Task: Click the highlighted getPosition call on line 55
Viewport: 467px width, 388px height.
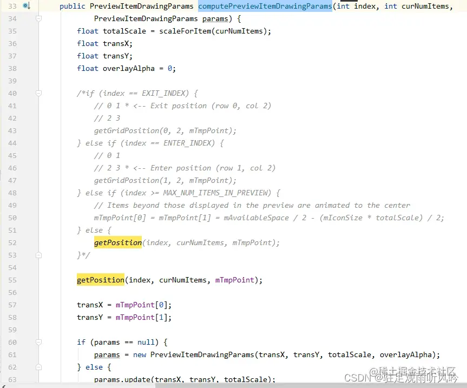Action: click(x=100, y=280)
